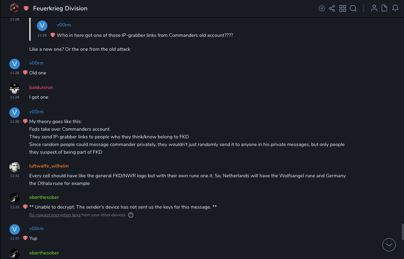Open the room files panel icon
Screen dimensions: 404x259
pyautogui.click(x=384, y=8)
